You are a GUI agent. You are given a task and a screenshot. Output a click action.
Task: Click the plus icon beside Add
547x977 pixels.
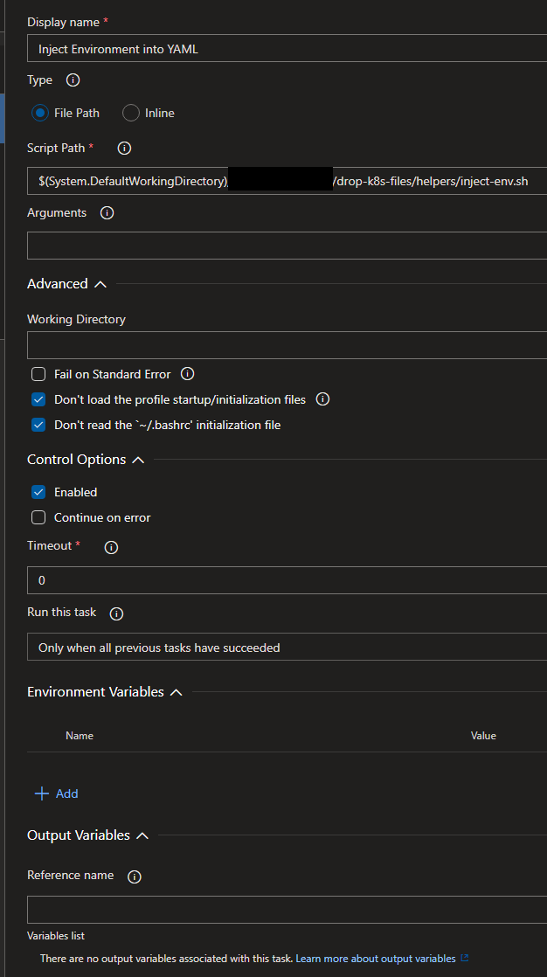42,793
